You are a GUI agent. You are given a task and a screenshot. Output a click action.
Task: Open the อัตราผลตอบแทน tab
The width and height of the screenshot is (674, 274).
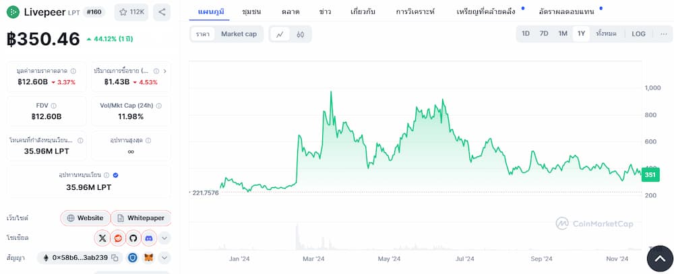pyautogui.click(x=567, y=11)
